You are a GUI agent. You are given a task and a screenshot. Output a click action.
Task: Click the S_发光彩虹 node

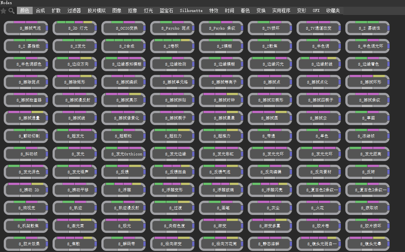(x=221, y=154)
